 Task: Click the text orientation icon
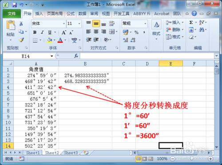(107, 40)
